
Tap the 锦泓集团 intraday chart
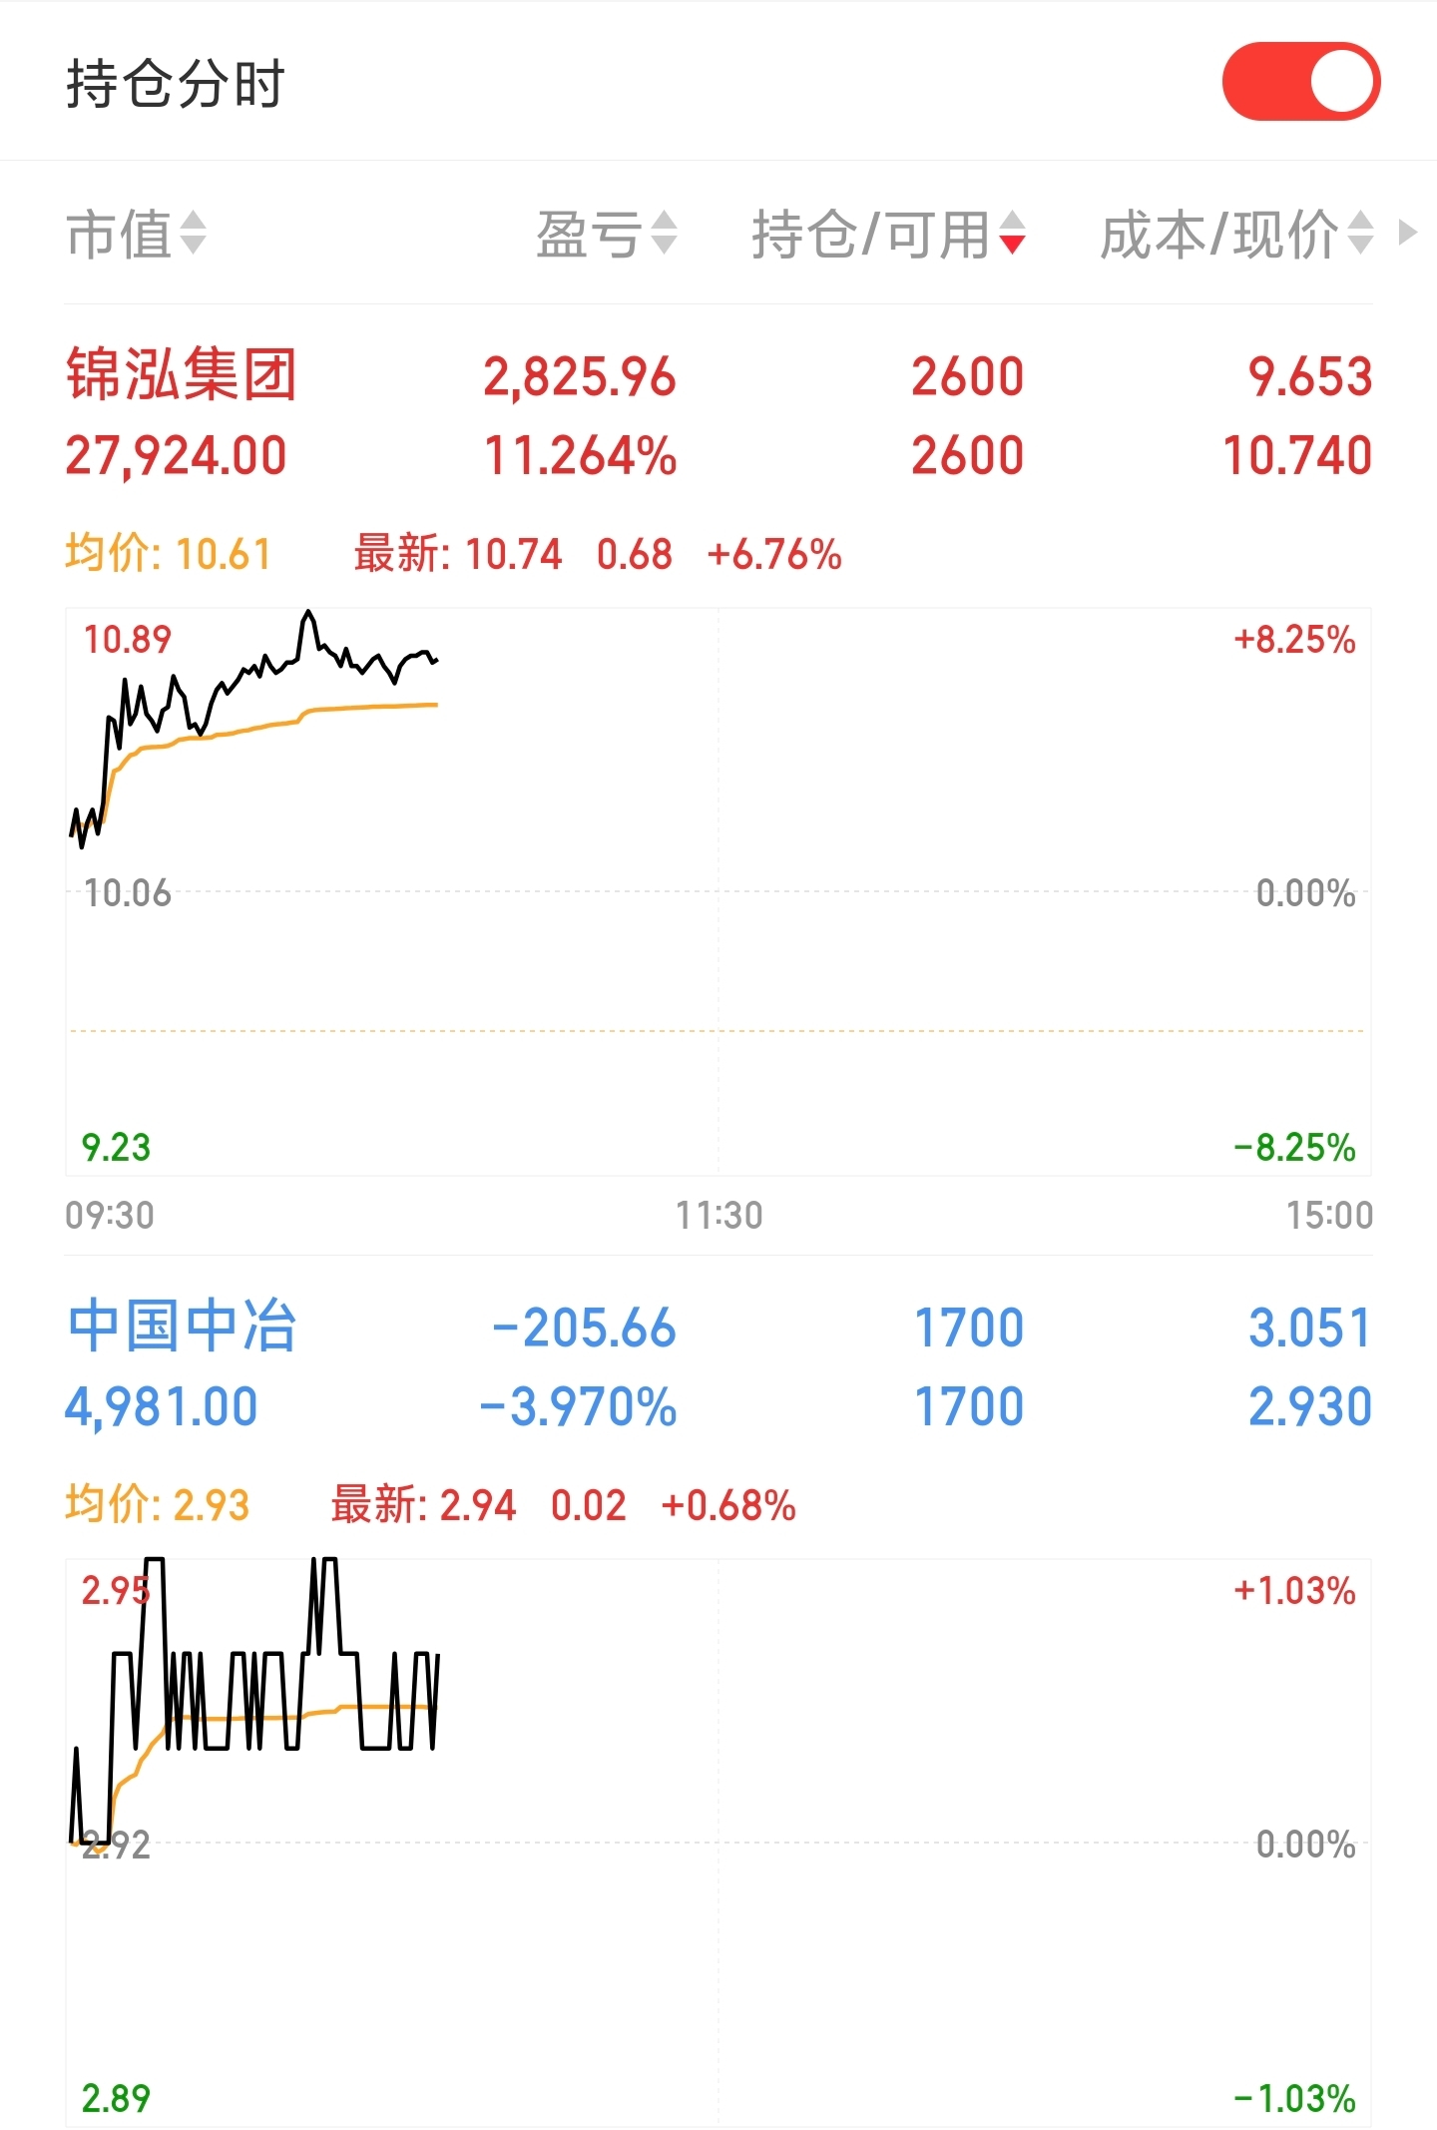point(718,891)
